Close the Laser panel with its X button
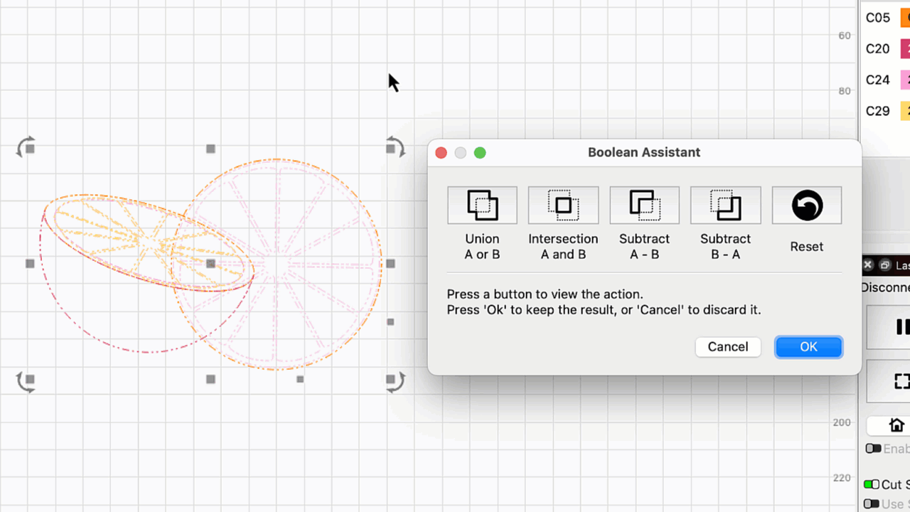 click(867, 265)
